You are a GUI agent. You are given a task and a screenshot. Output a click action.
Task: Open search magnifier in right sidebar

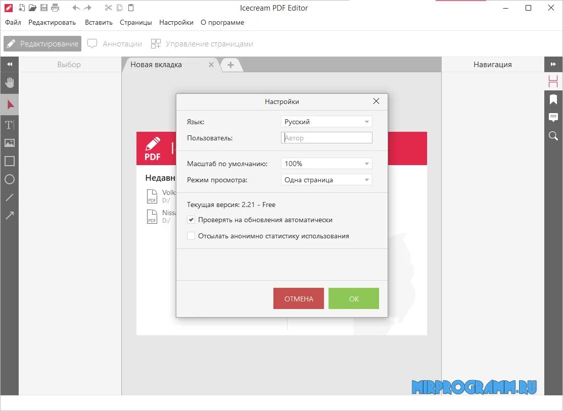click(553, 135)
